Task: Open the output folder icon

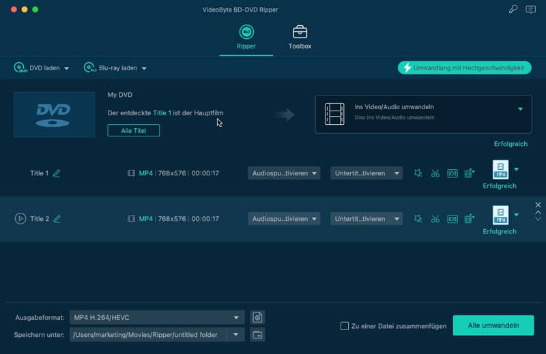Action: (257, 335)
